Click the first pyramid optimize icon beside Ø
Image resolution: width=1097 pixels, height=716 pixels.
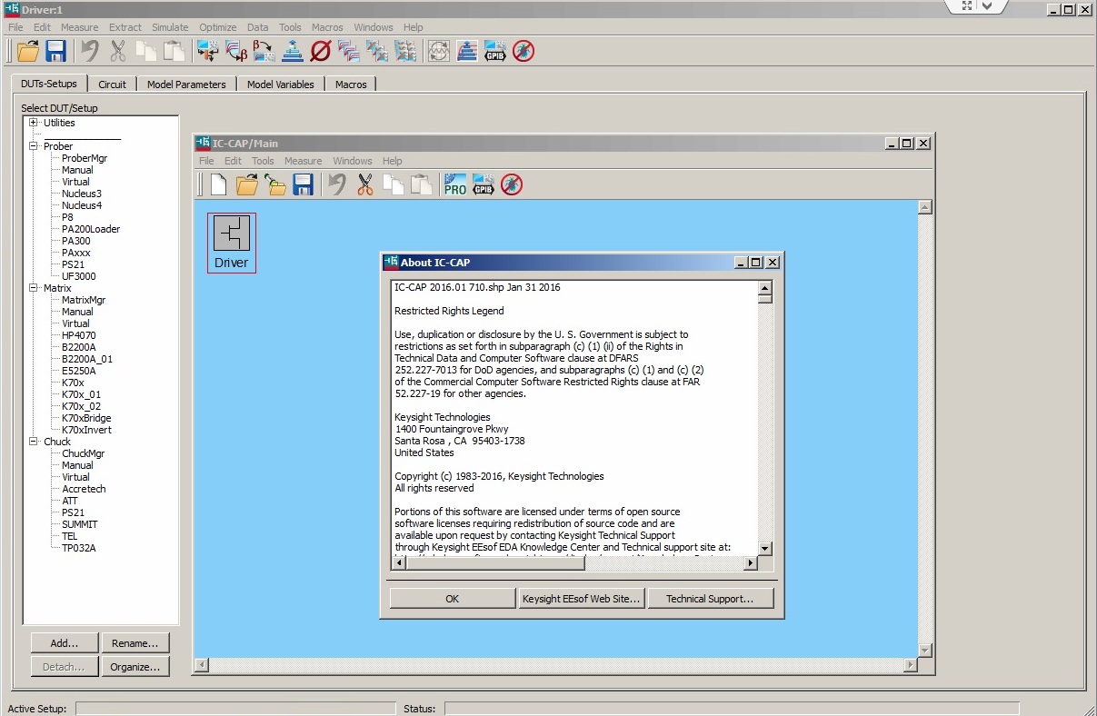[x=292, y=51]
